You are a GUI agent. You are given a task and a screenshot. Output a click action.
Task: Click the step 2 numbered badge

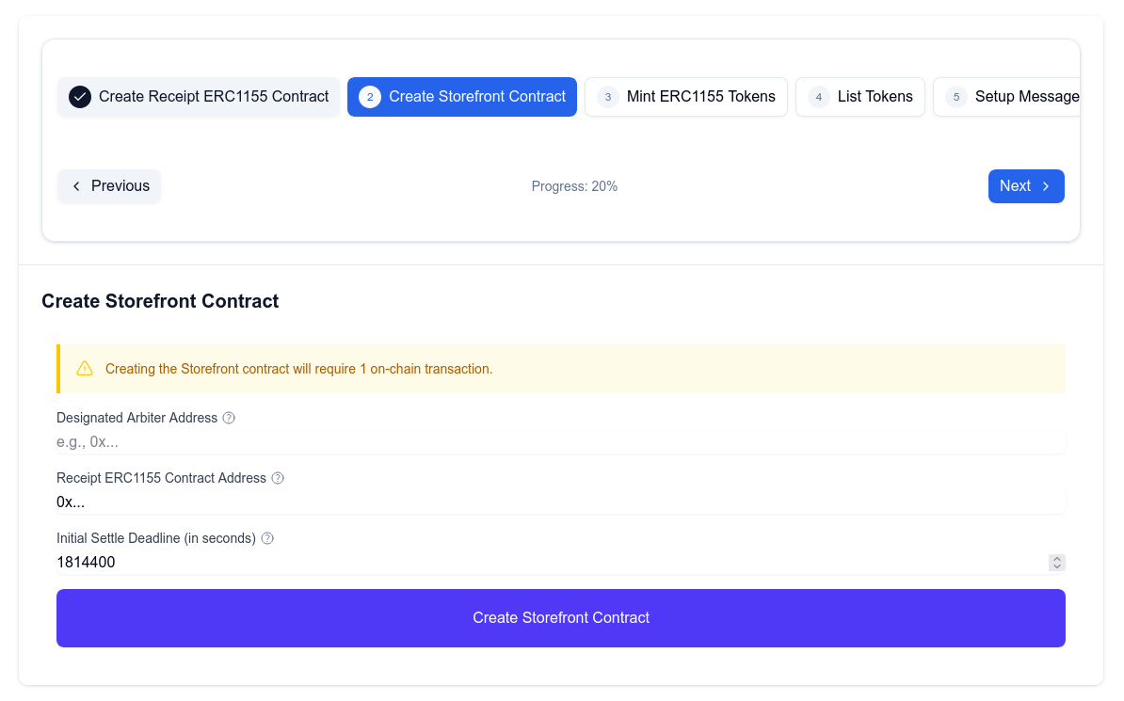[369, 97]
